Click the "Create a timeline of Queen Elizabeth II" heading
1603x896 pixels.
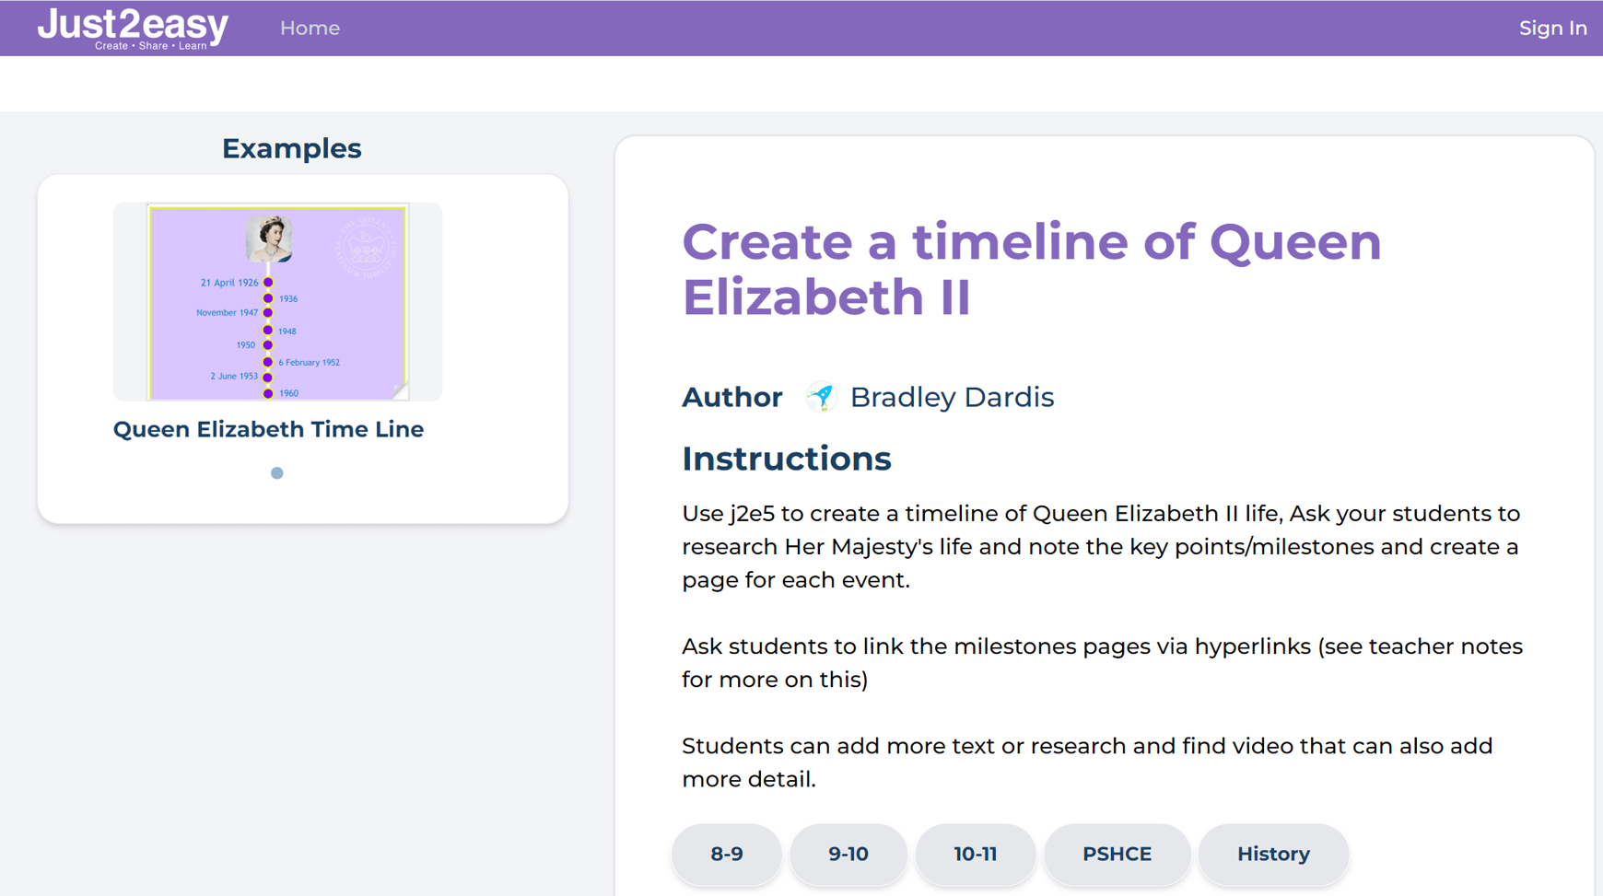[x=1031, y=269]
